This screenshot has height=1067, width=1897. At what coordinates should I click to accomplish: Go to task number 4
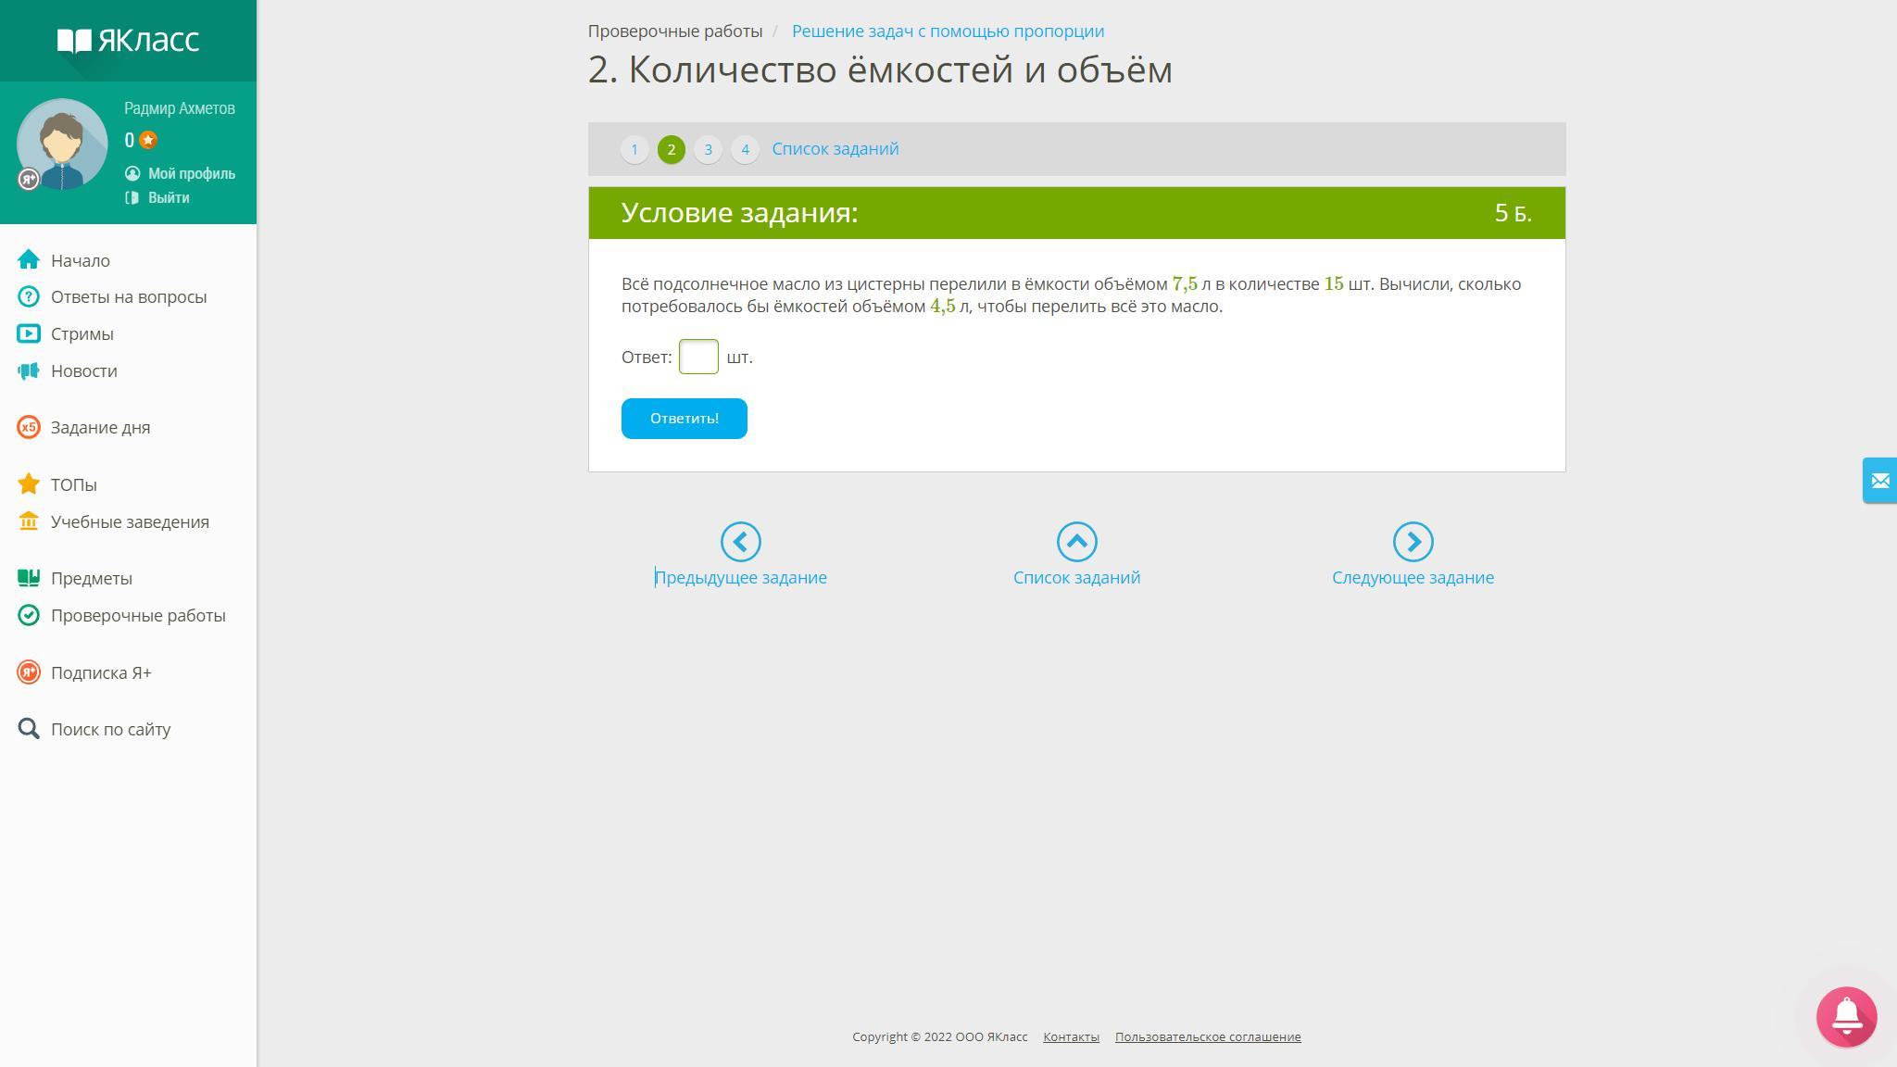745,149
